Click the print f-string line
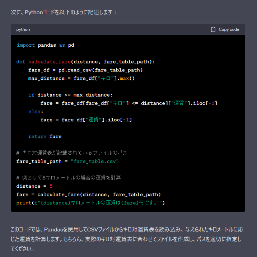This screenshot has height=257, width=257. pyautogui.click(x=90, y=203)
